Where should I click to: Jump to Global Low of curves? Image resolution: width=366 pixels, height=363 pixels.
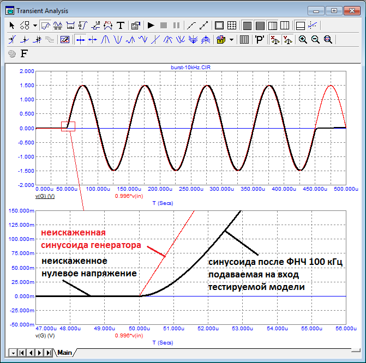(193, 40)
